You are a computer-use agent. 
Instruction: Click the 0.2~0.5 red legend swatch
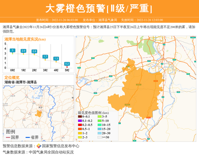[x=80, y=125]
